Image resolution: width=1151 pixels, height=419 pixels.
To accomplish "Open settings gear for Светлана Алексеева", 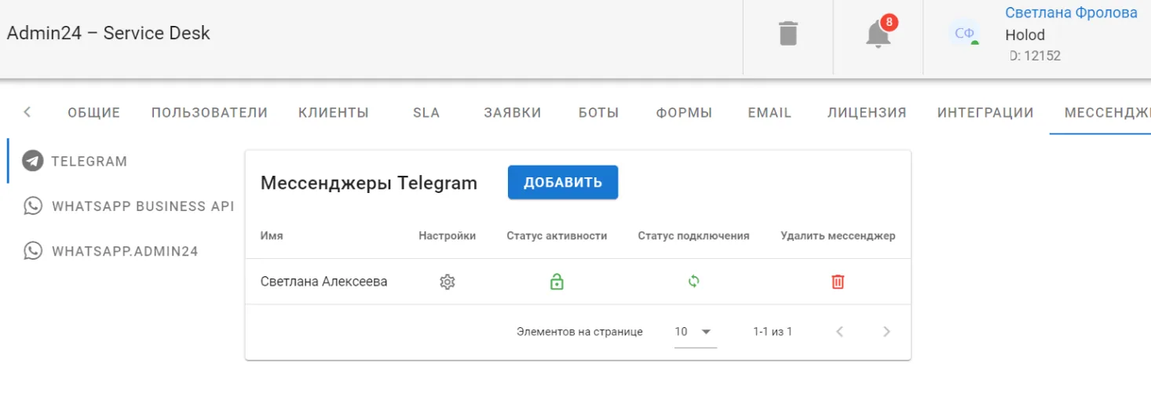I will click(x=448, y=282).
